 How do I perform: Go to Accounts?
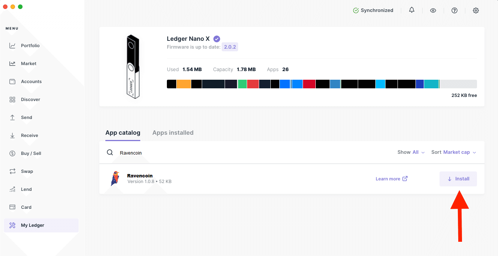41,82
